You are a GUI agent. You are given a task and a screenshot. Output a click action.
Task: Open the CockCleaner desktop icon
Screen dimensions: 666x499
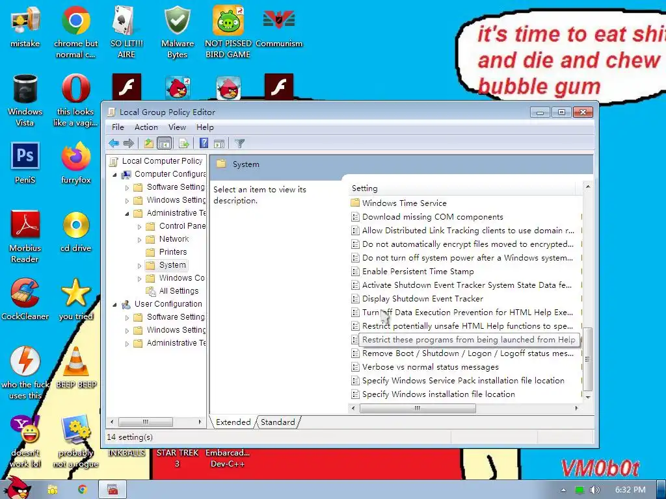tap(25, 299)
